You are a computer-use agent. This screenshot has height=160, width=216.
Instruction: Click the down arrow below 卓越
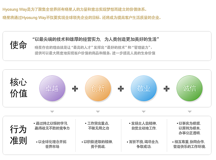(x=52, y=112)
